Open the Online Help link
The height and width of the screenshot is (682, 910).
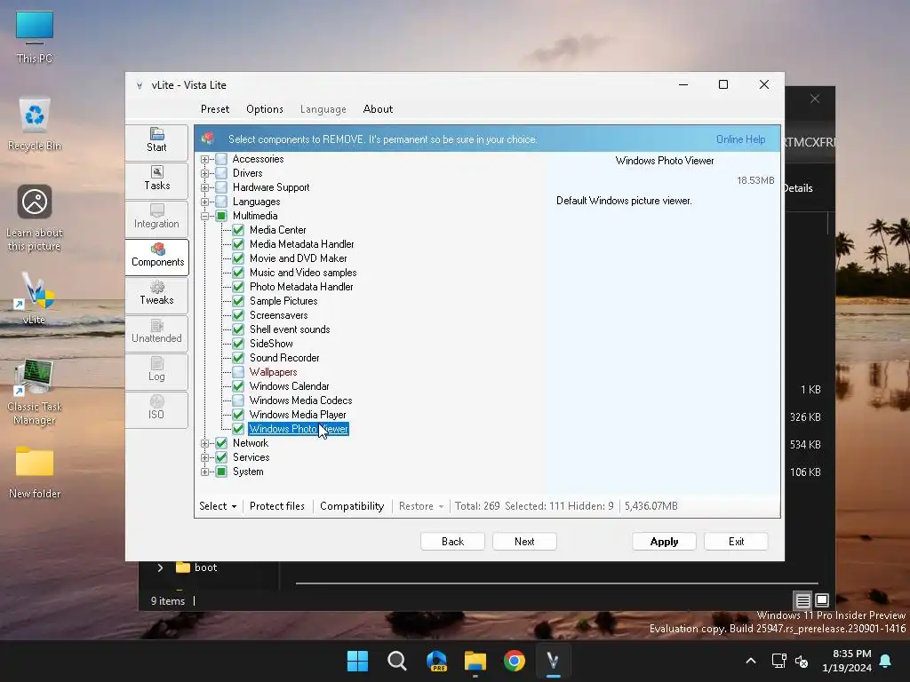[x=740, y=139]
